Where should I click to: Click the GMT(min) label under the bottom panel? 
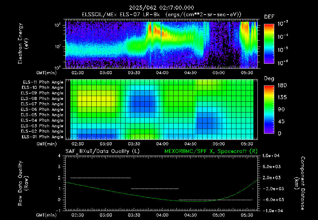[x=47, y=215]
